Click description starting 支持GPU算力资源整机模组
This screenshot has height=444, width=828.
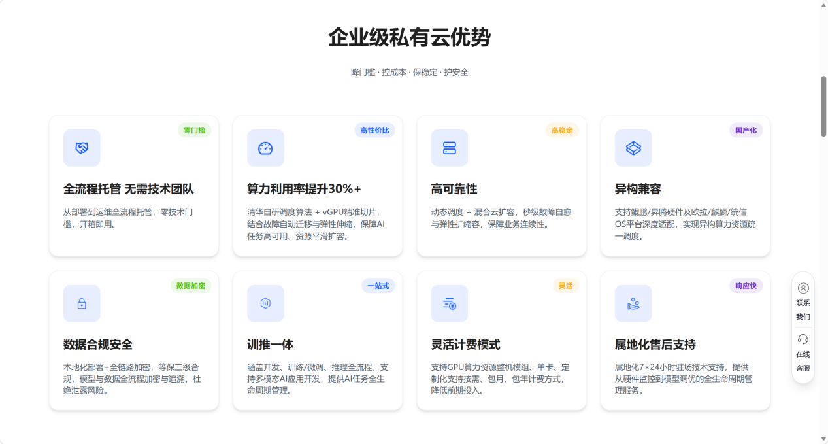point(501,379)
